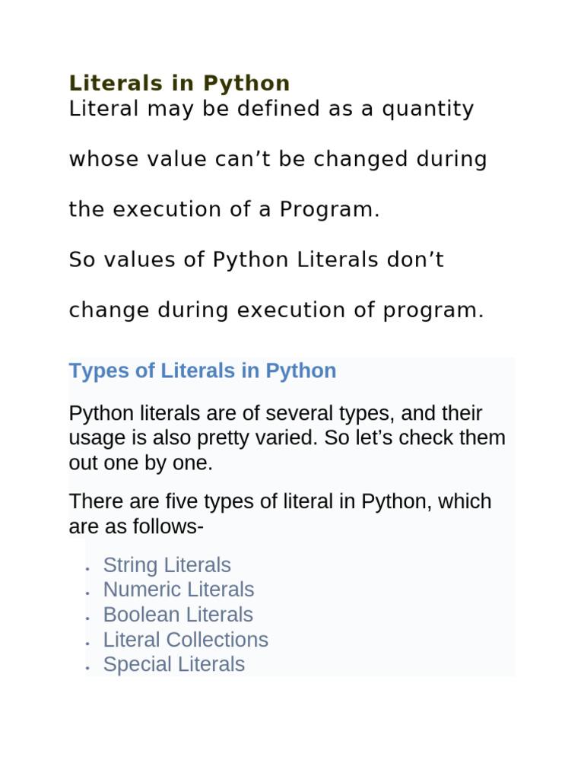Open the Numeric Literals link

(x=179, y=590)
